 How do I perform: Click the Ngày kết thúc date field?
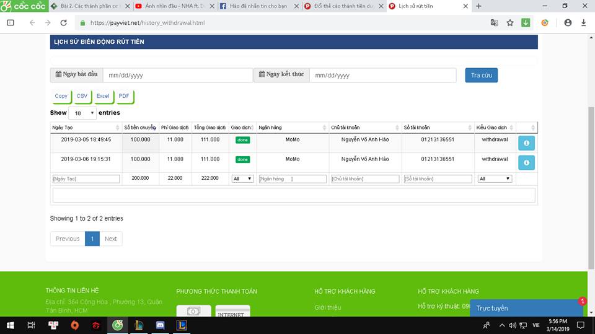[x=382, y=75]
